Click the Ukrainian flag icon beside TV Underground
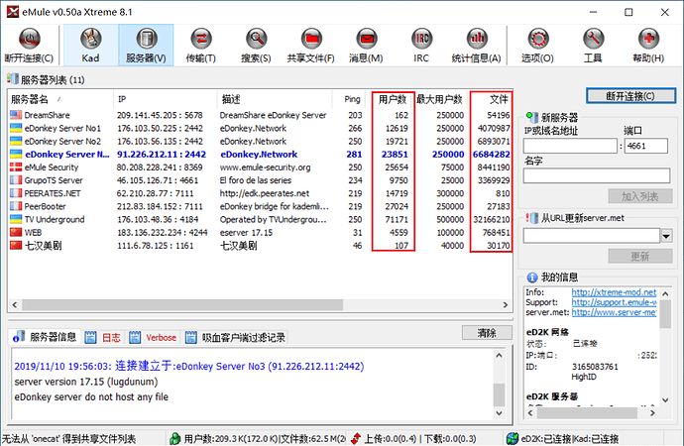 click(x=16, y=219)
